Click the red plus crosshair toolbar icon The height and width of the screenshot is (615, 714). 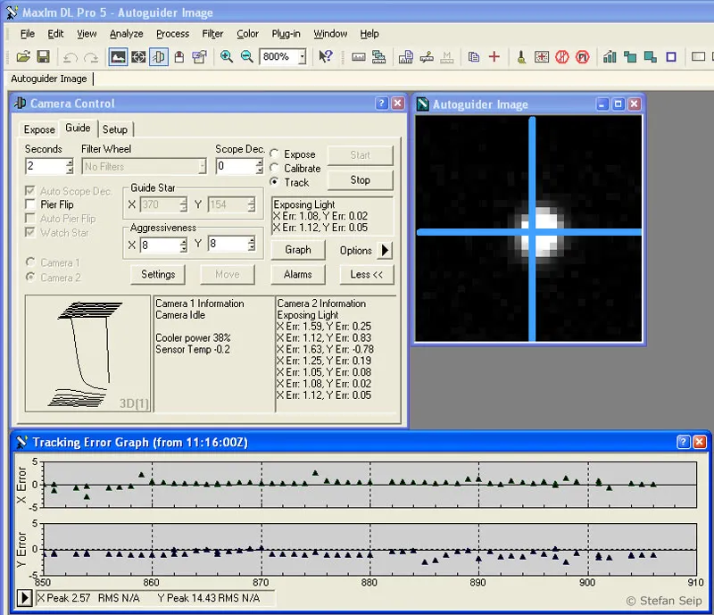click(494, 57)
